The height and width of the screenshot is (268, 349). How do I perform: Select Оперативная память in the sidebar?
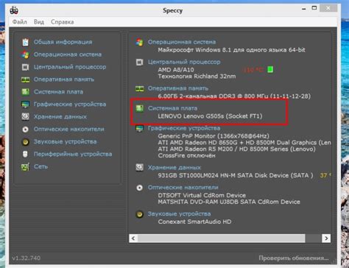(64, 80)
